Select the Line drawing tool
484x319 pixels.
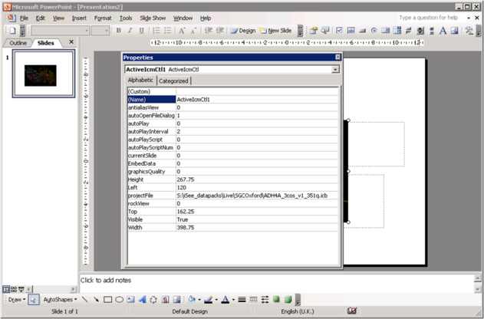point(85,300)
